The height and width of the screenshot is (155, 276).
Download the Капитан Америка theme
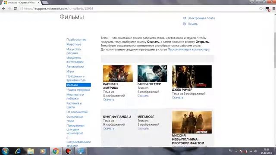(109, 99)
